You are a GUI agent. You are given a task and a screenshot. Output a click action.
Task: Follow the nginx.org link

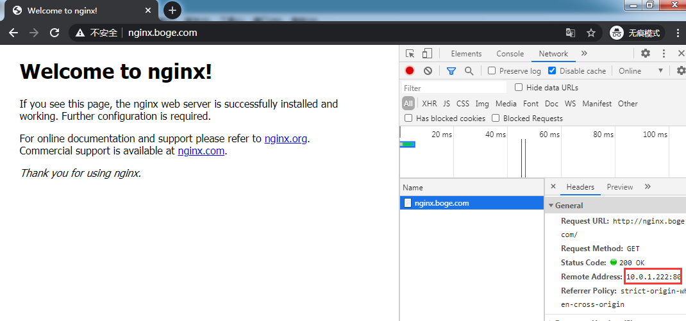tap(286, 139)
